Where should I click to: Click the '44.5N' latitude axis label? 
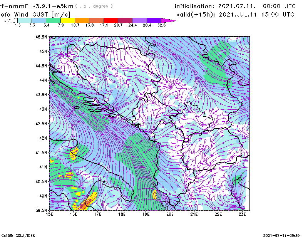41,65
